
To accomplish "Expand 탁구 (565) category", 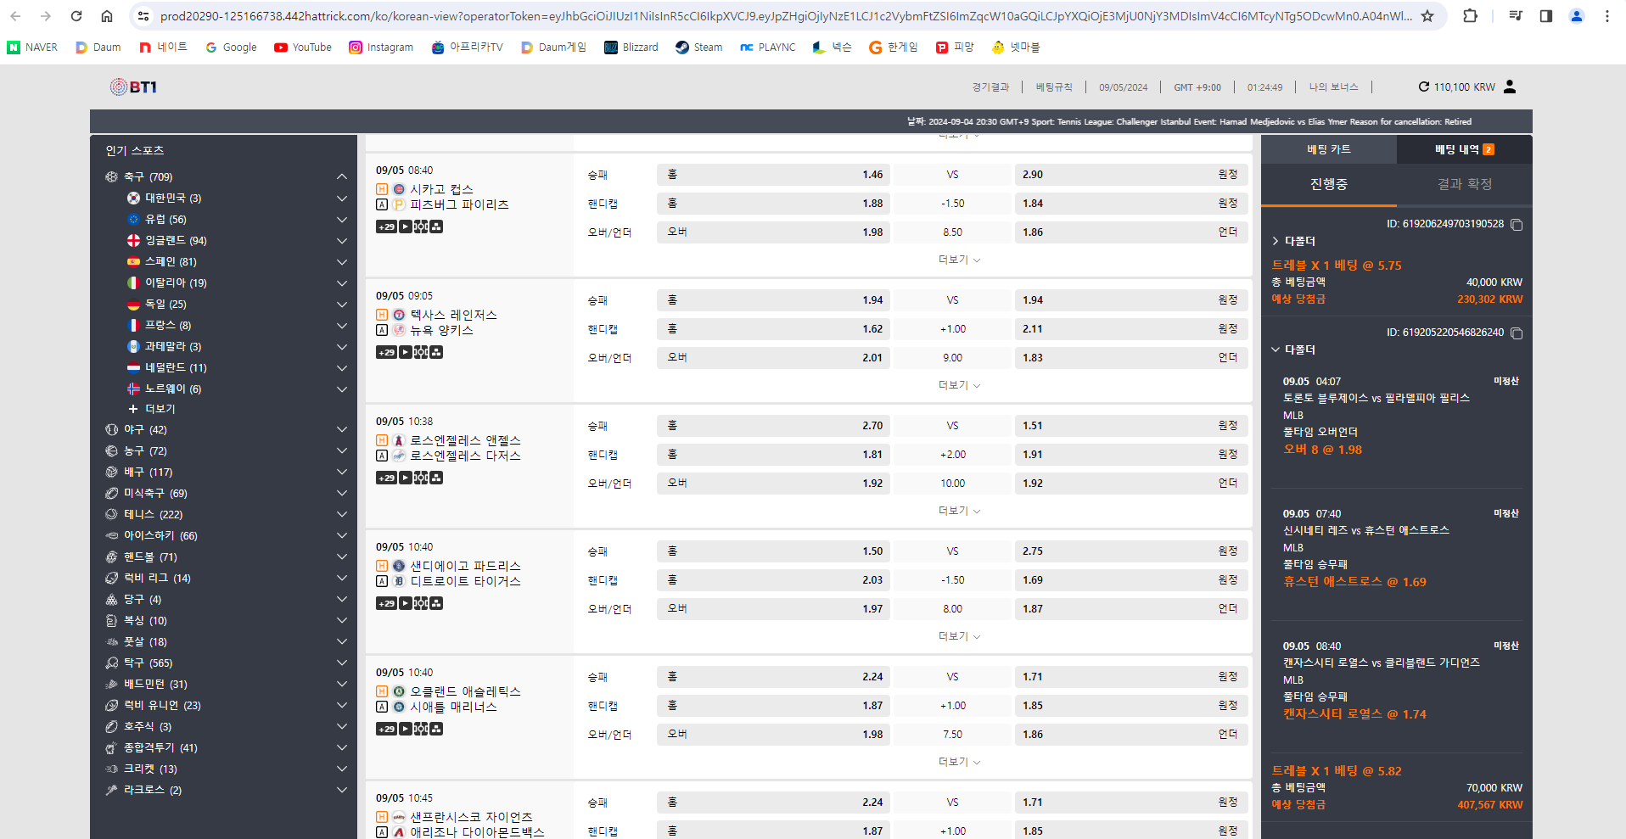I will click(342, 663).
